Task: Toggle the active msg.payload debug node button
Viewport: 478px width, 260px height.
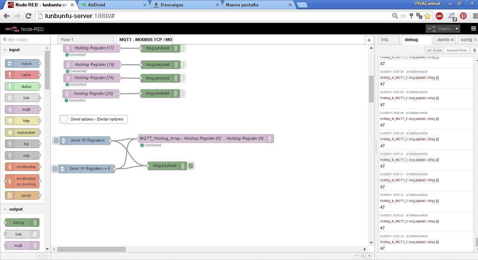Action: pyautogui.click(x=191, y=166)
